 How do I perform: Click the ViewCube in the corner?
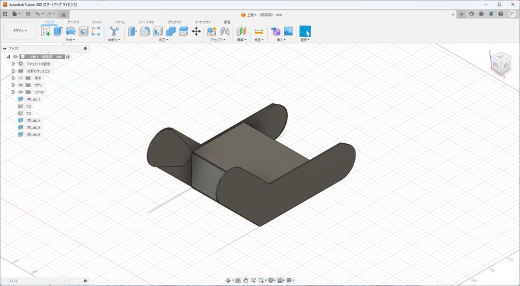[500, 64]
